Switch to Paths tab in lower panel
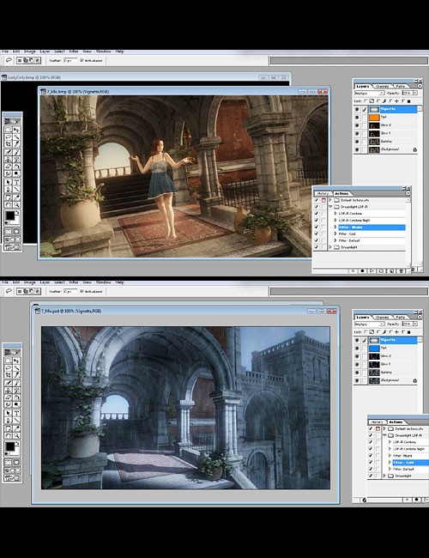The width and height of the screenshot is (429, 558). (x=401, y=317)
